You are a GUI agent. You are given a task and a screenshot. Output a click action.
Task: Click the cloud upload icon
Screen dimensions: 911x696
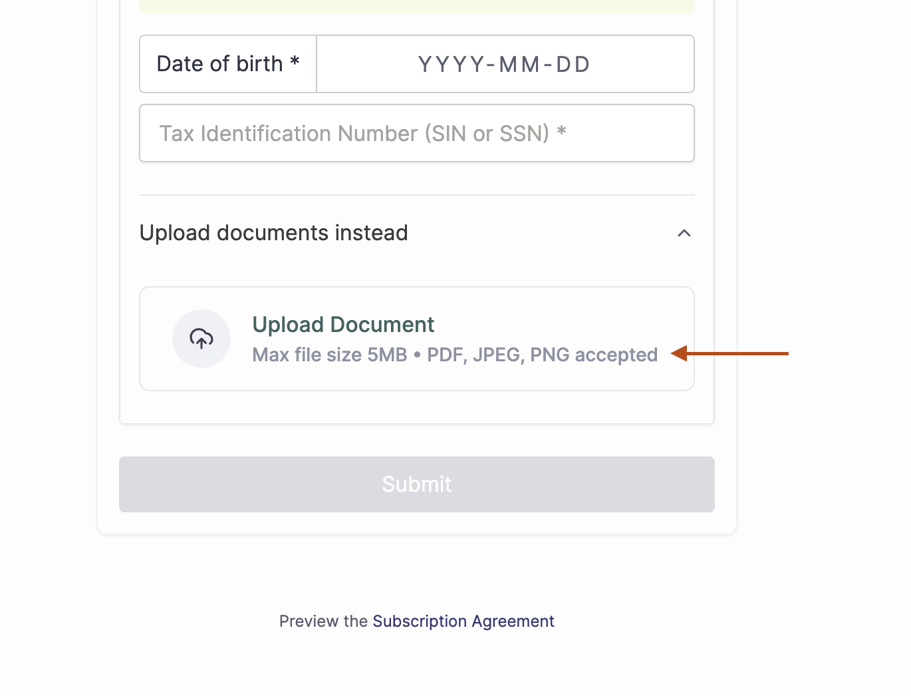click(201, 339)
